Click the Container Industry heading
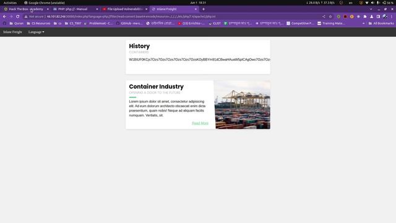Viewport: 396px width, 223px height. [156, 87]
